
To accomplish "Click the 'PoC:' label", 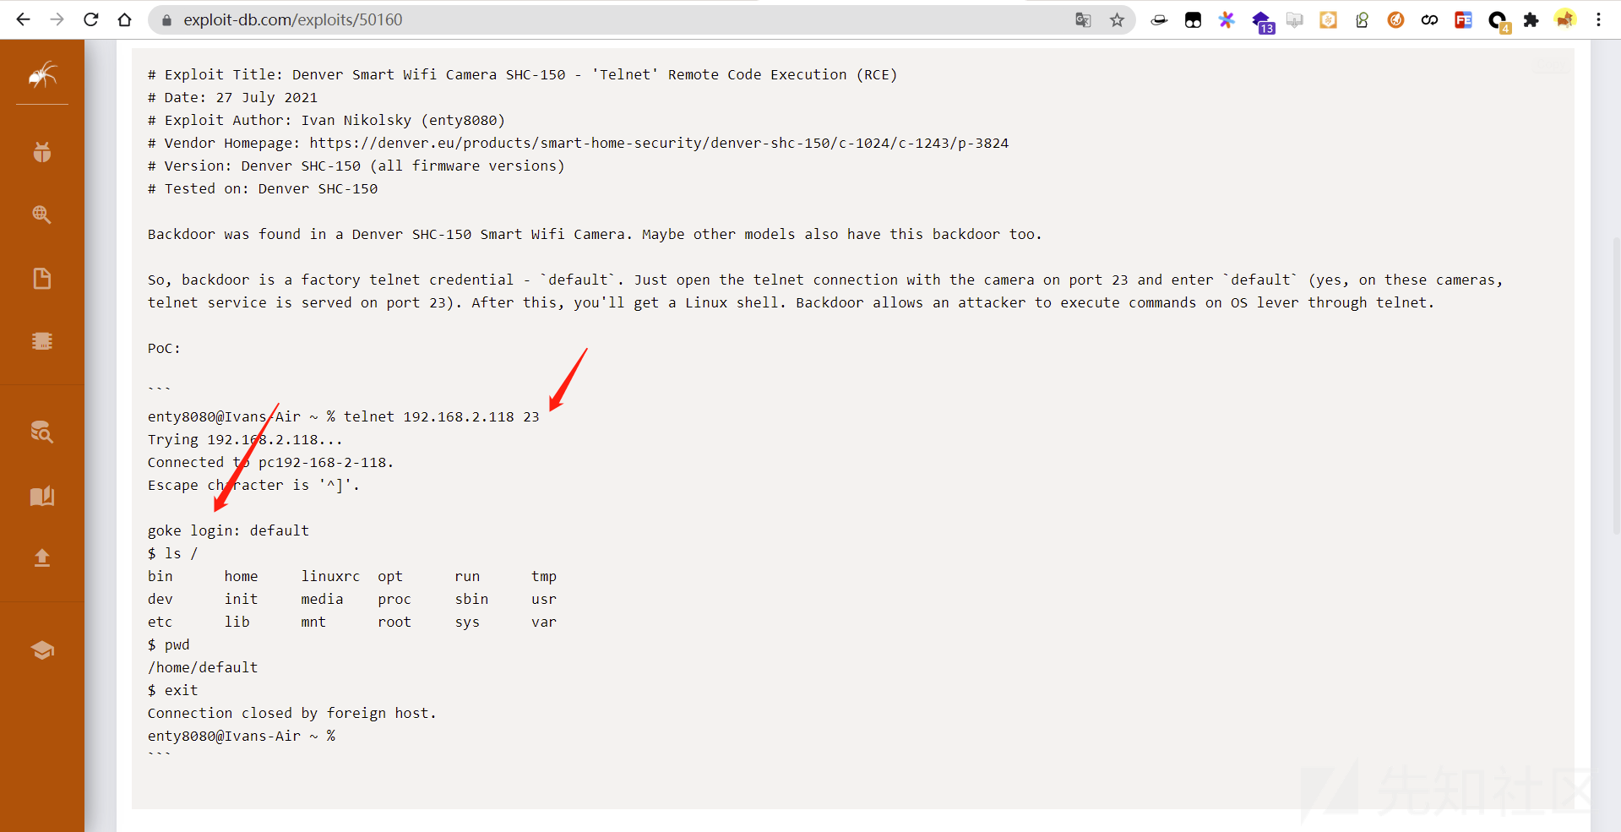I will tap(164, 348).
